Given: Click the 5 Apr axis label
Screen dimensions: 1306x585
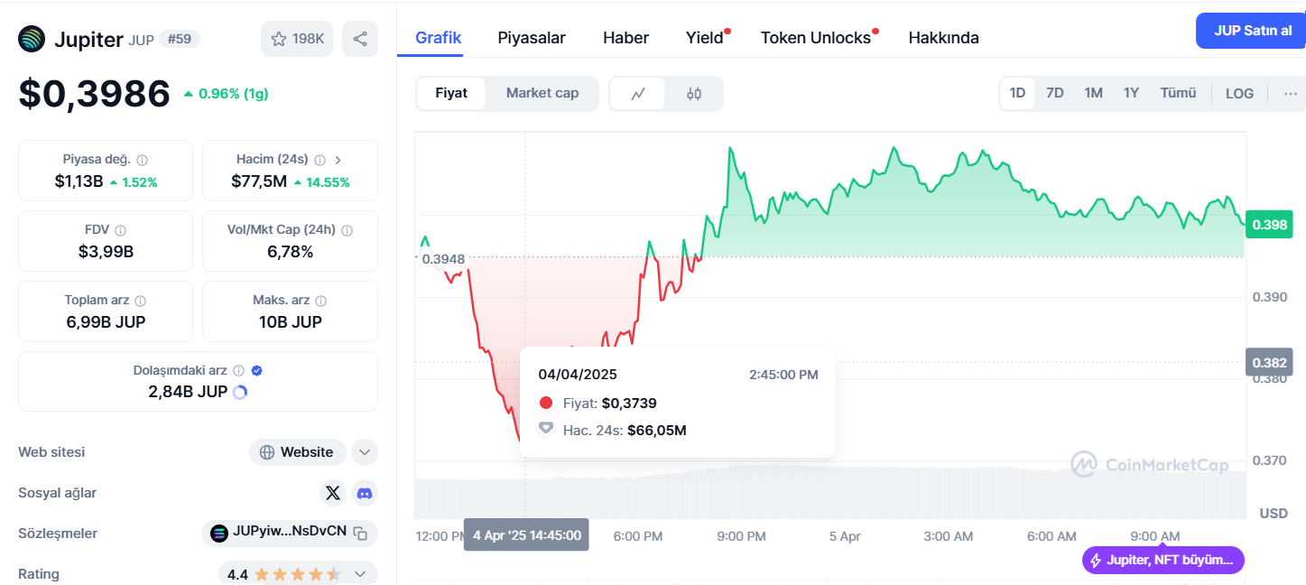Looking at the screenshot, I should (x=845, y=536).
